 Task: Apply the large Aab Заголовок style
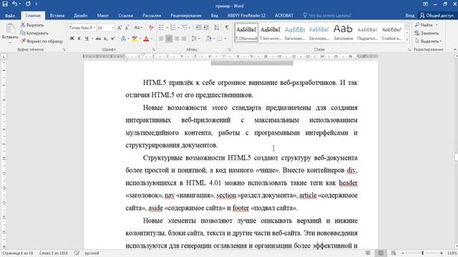click(343, 33)
